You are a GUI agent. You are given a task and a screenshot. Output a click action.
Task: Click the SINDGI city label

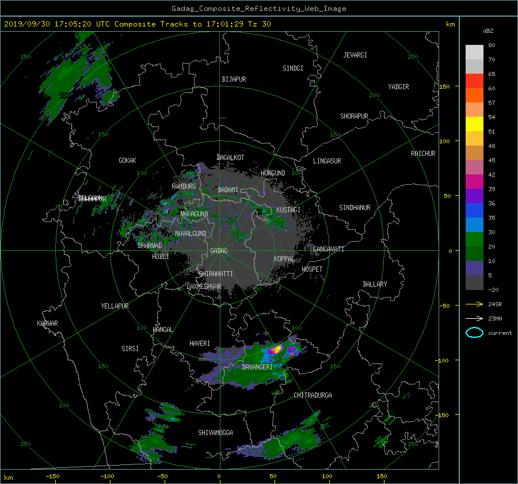(293, 68)
